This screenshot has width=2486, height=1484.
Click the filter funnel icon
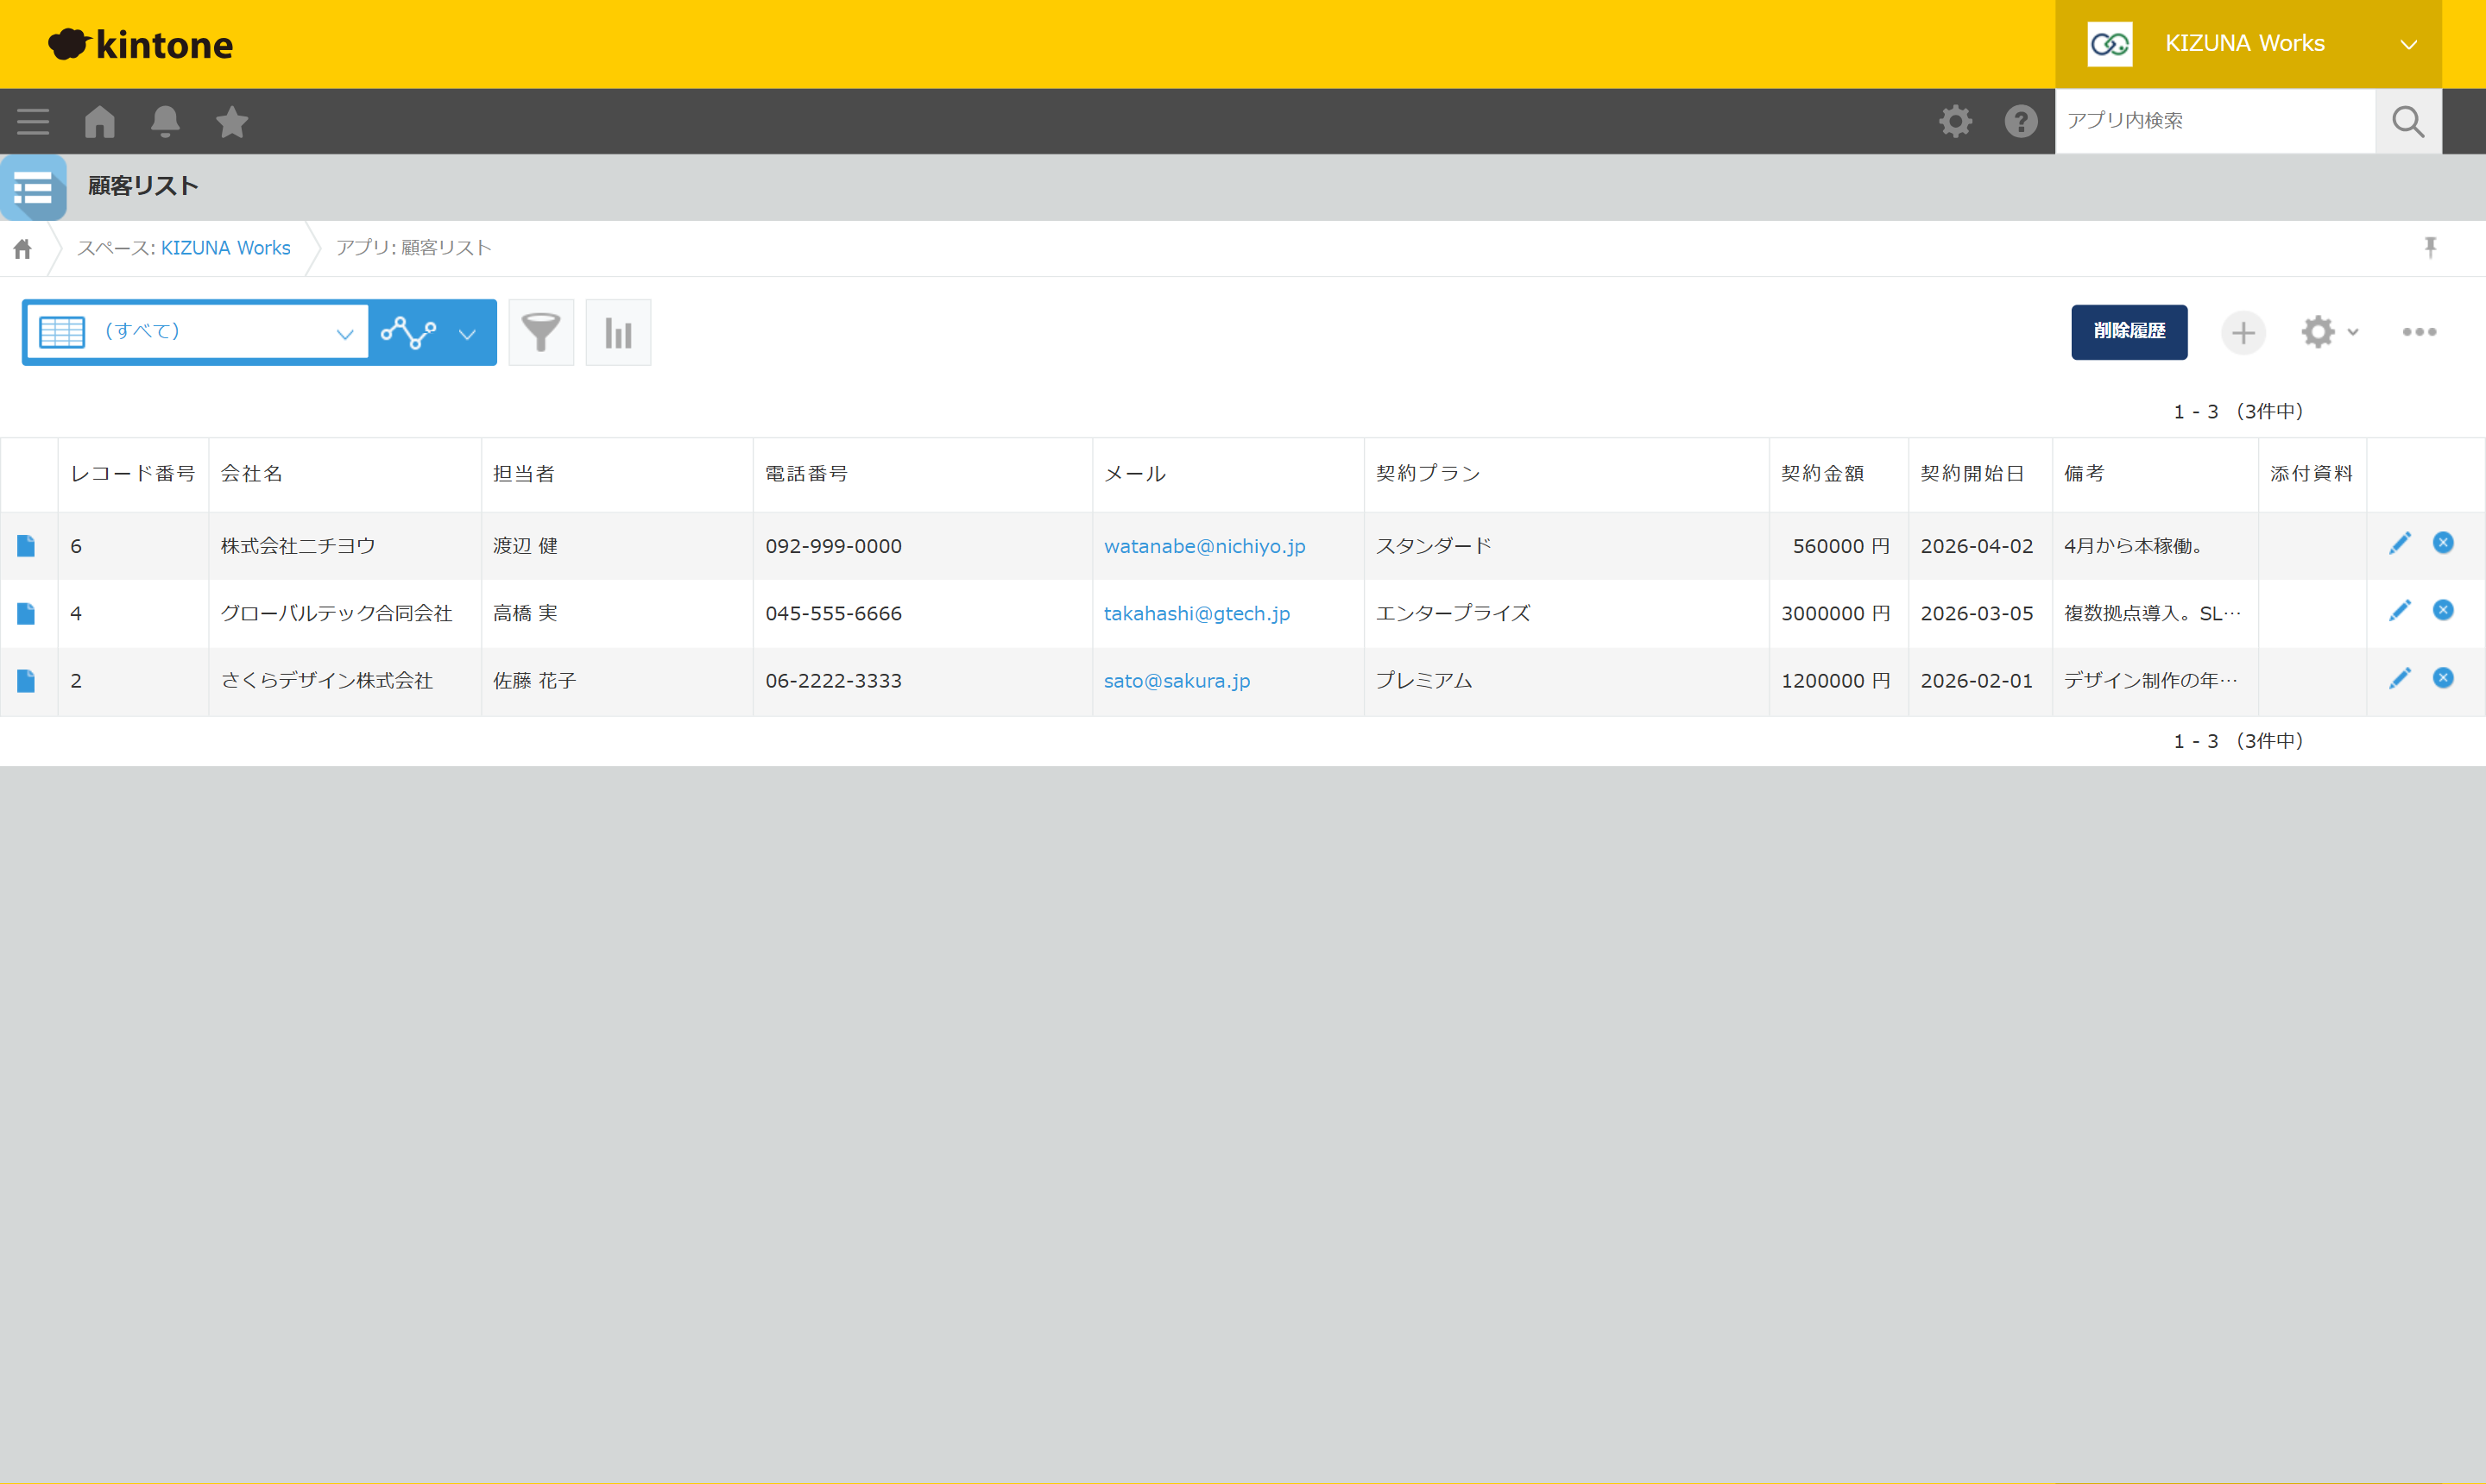541,332
